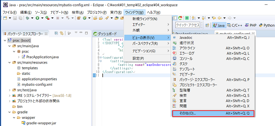The width and height of the screenshot is (275, 126).
Task: Select application.properties in the tree
Action: (x=37, y=79)
